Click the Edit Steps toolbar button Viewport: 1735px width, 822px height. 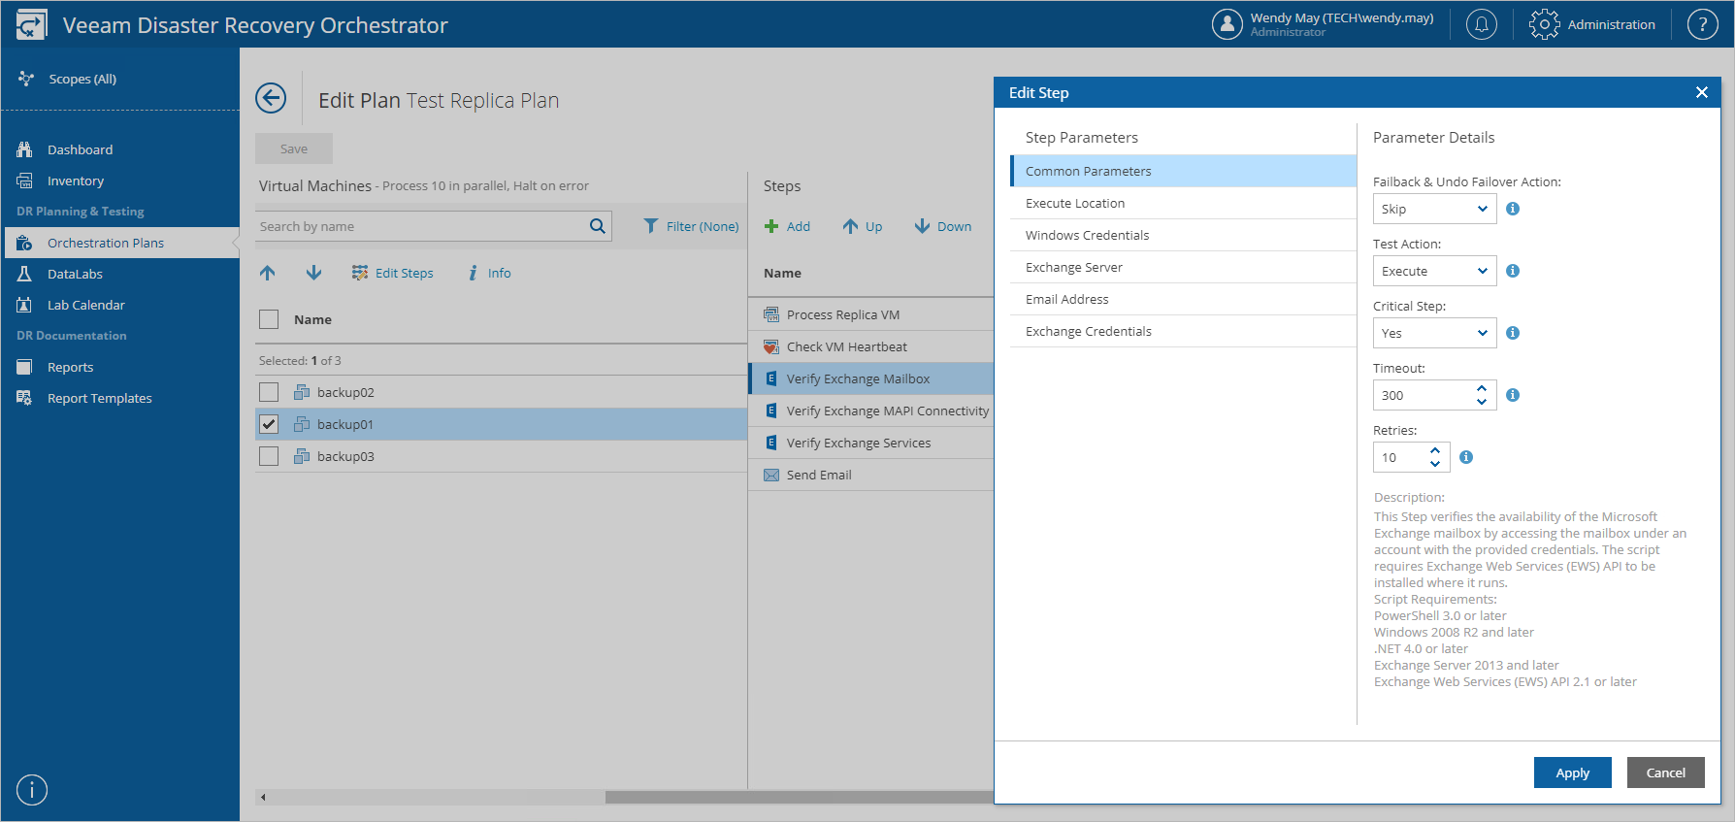393,273
